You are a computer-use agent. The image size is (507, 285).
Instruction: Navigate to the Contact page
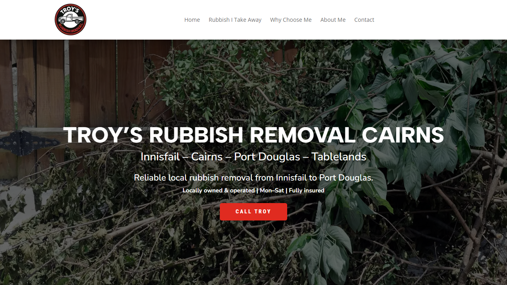pyautogui.click(x=364, y=20)
